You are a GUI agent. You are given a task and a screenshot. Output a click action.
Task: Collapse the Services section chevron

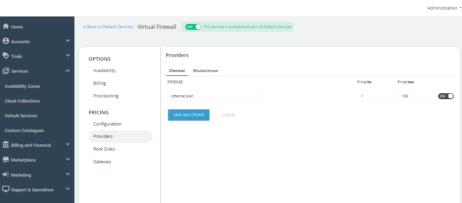coord(68,70)
